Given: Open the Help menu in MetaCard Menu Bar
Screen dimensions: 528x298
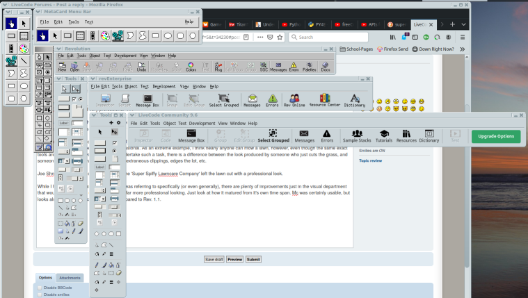Looking at the screenshot, I should point(189,22).
